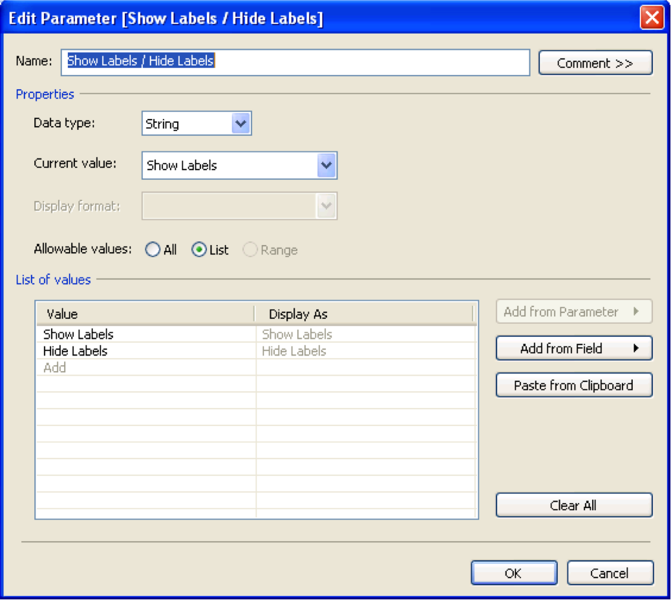Cancel the parameter edit
Image resolution: width=671 pixels, height=600 pixels.
610,573
